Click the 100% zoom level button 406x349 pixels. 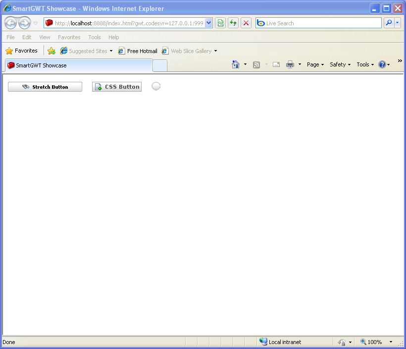pyautogui.click(x=371, y=342)
